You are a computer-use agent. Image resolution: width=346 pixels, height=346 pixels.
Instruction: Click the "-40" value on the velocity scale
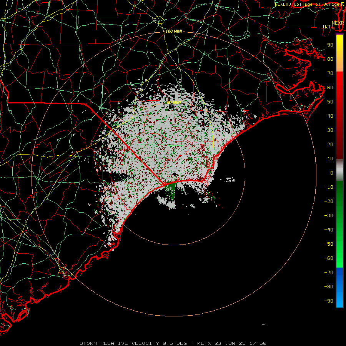coord(329,230)
